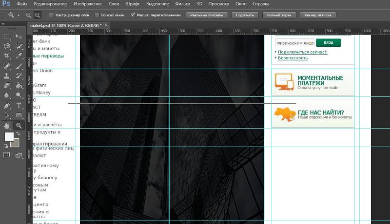The width and height of the screenshot is (390, 224).
Task: Open the Просмотр menu
Action: (218, 4)
